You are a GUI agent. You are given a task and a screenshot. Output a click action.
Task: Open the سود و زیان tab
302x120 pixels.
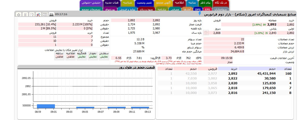[x=147, y=9]
